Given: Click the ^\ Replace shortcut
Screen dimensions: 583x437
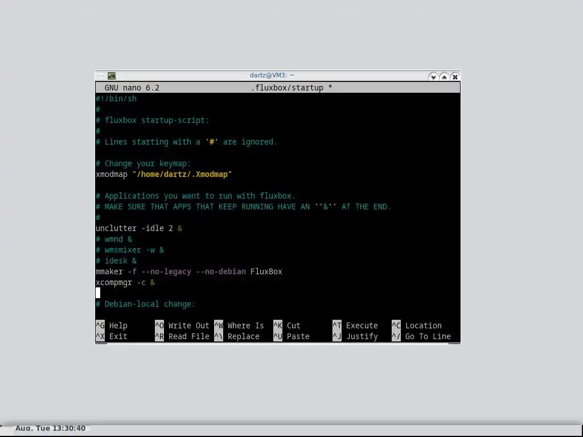Looking at the screenshot, I should pos(237,336).
